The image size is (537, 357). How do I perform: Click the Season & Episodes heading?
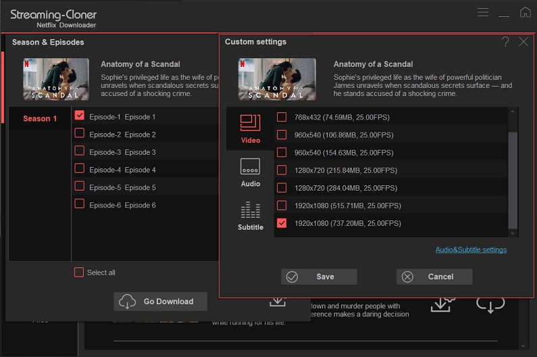coord(48,42)
